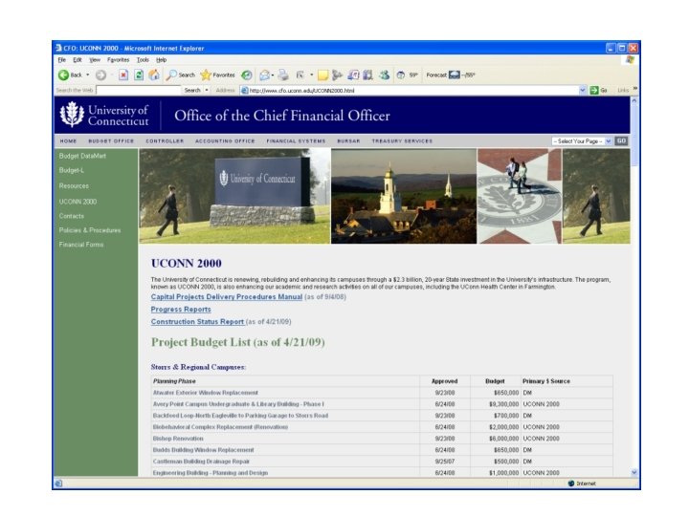Image resolution: width=689 pixels, height=516 pixels.
Task: Click the Mail envelope toolbar icon
Action: [x=264, y=75]
